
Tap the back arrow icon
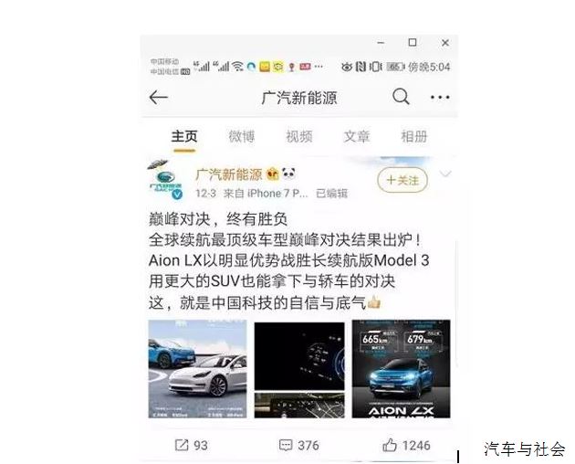[x=159, y=98]
